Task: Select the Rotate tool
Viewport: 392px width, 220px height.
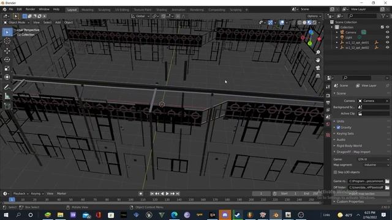Action: tap(7, 59)
